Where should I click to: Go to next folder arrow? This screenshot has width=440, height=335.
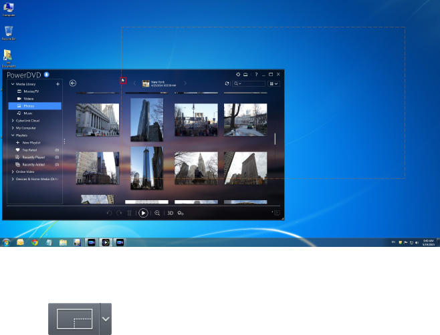click(x=185, y=83)
